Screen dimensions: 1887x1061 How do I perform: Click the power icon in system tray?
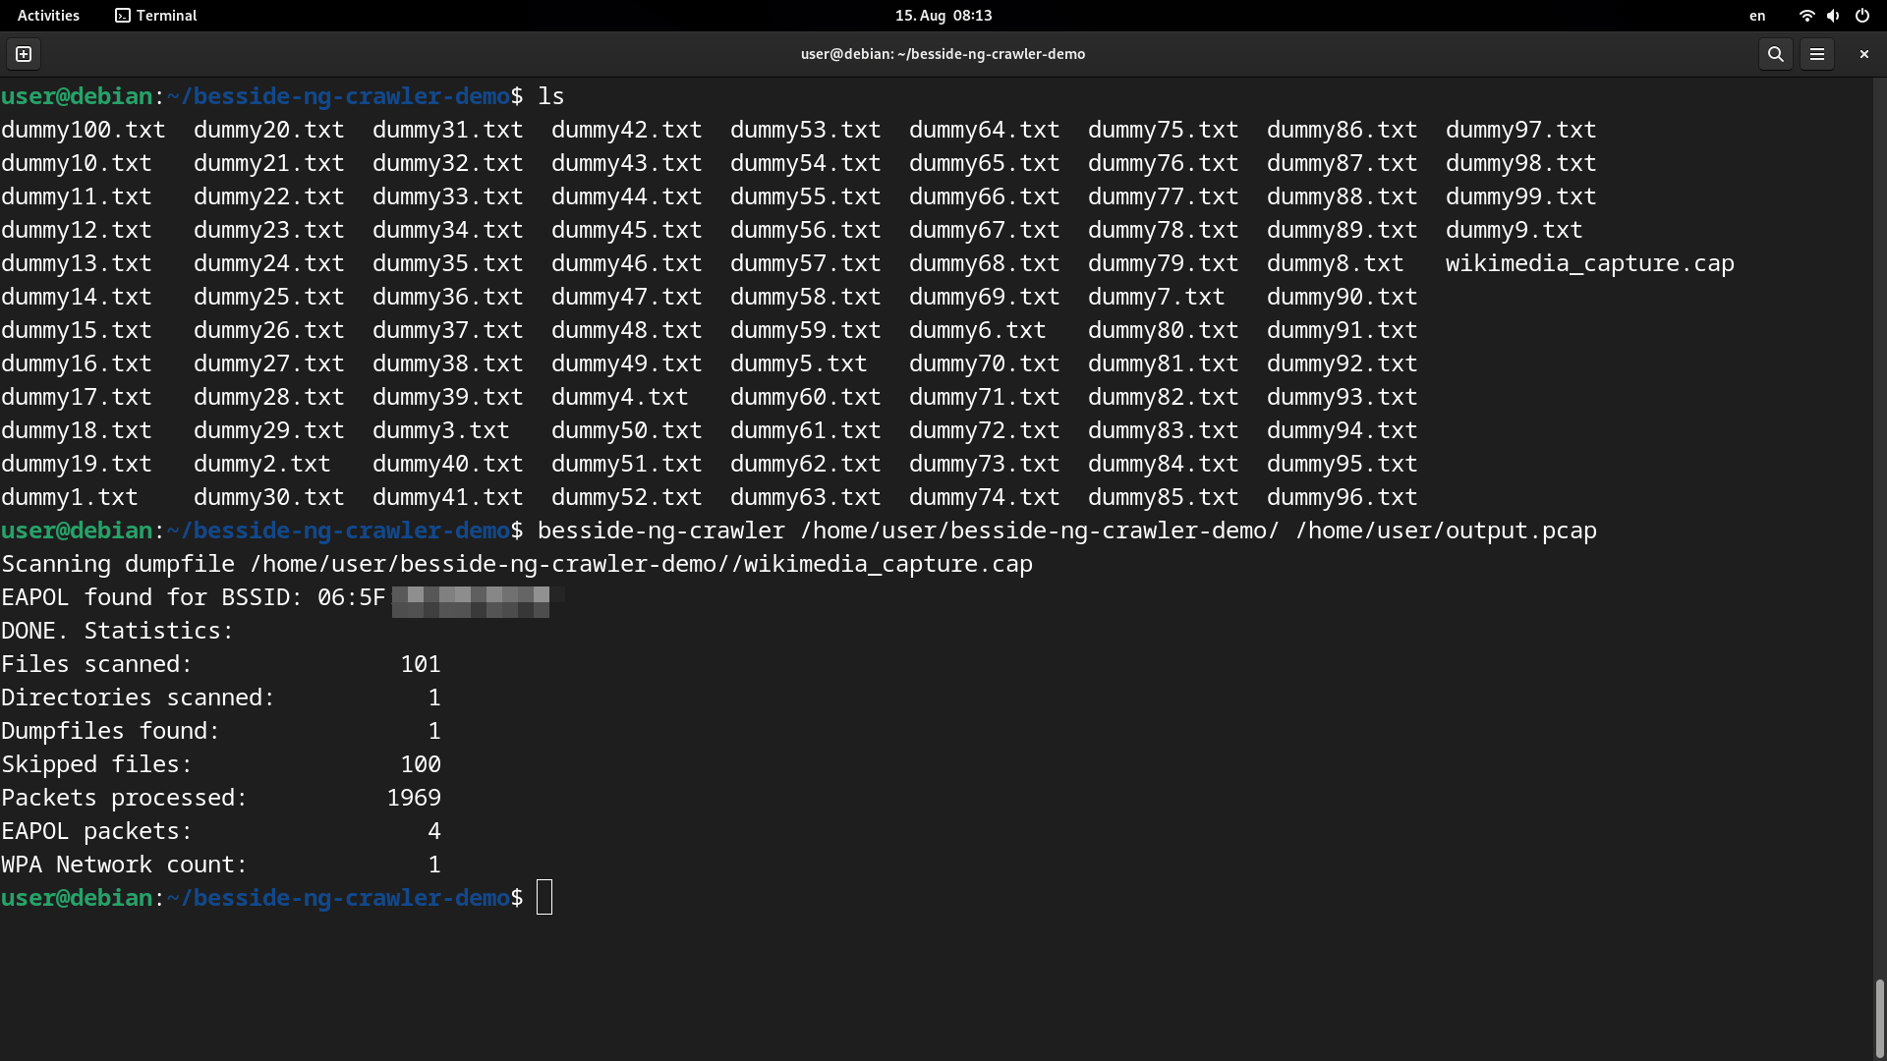tap(1861, 15)
